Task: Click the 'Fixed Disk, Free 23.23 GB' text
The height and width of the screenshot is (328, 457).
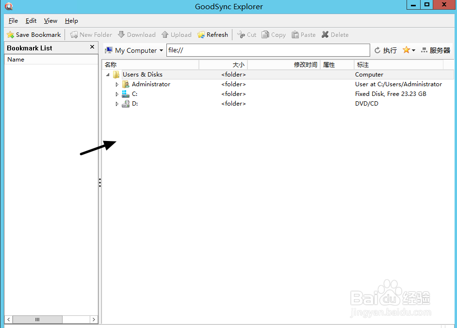Action: click(x=391, y=94)
